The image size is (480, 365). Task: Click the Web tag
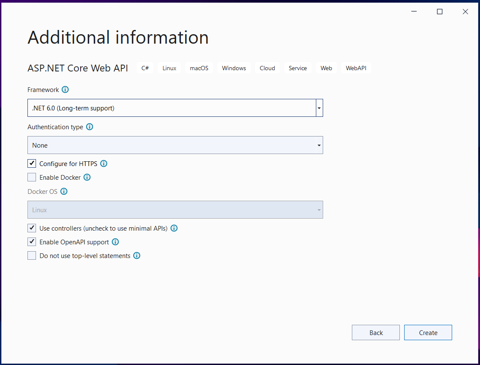pyautogui.click(x=326, y=68)
